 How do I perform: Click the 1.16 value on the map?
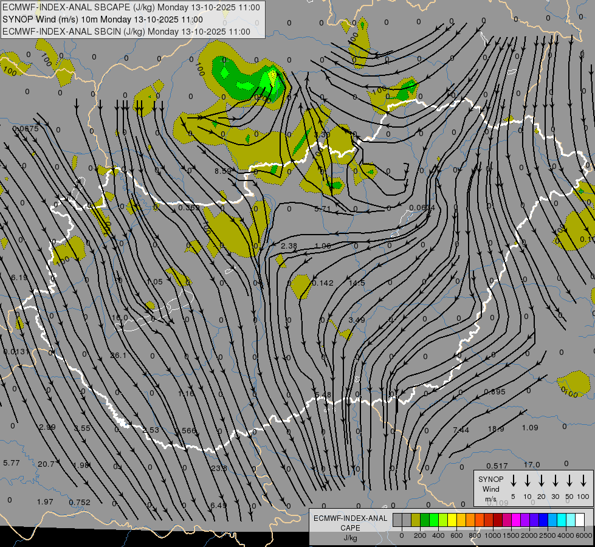[186, 394]
